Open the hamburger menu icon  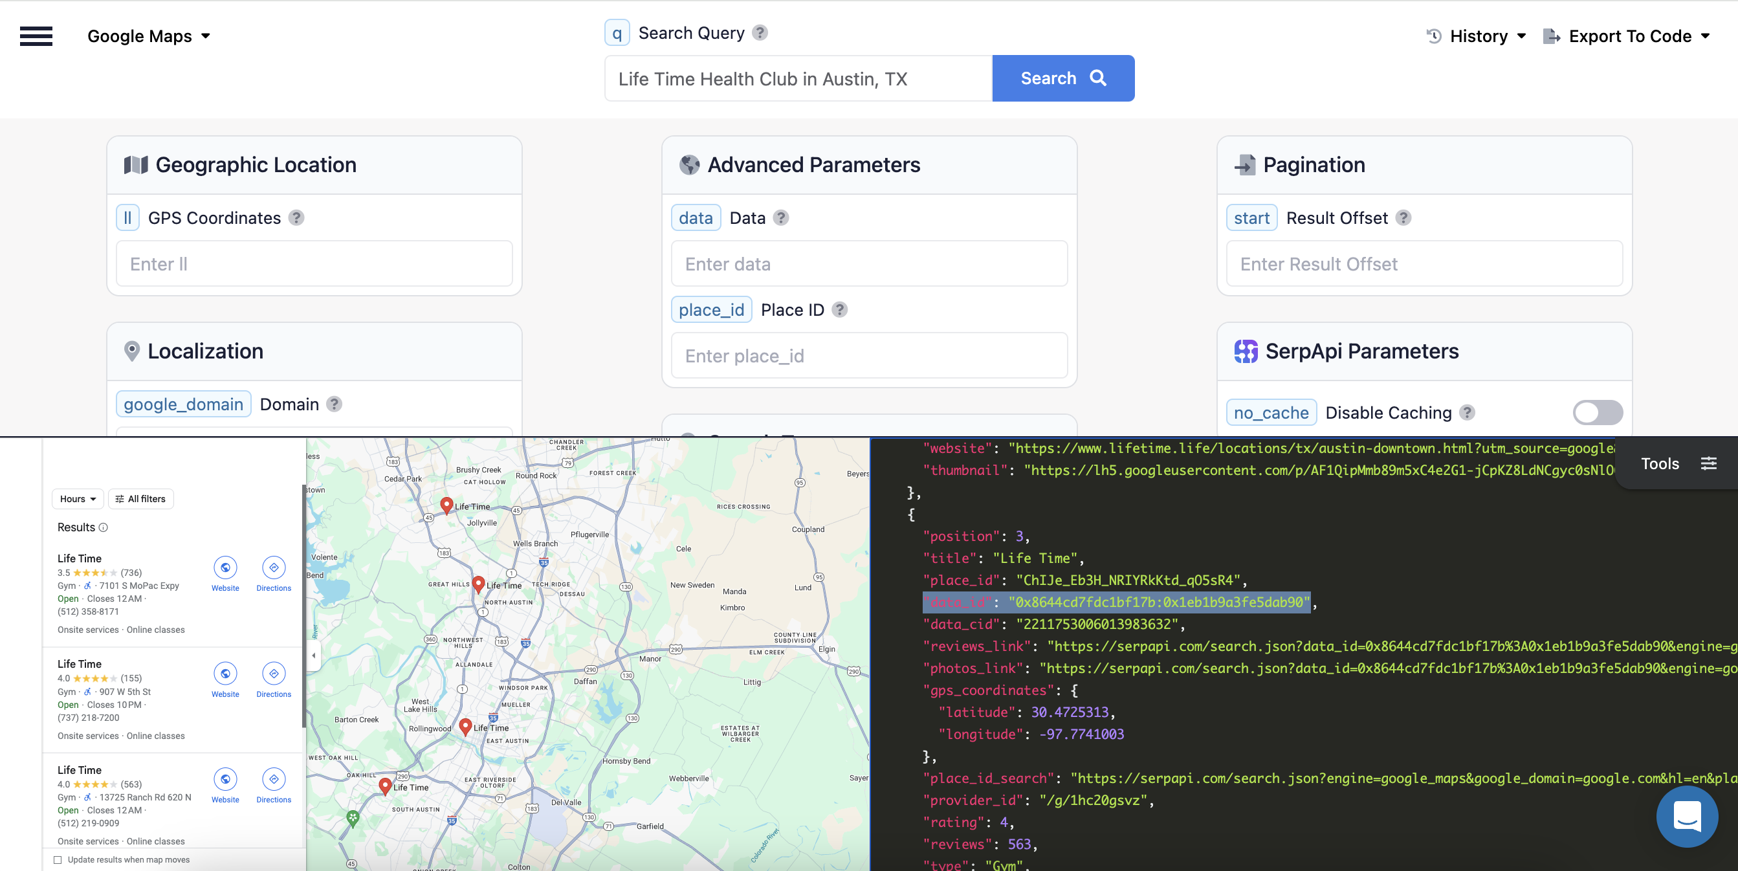pos(36,36)
